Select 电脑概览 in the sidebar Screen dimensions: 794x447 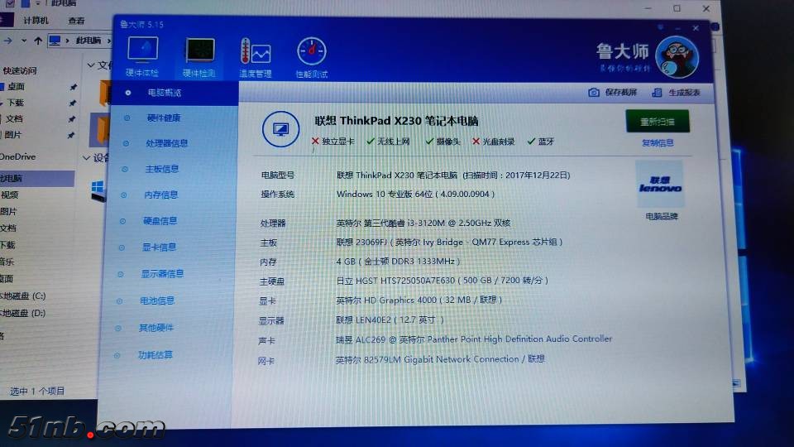pos(164,93)
